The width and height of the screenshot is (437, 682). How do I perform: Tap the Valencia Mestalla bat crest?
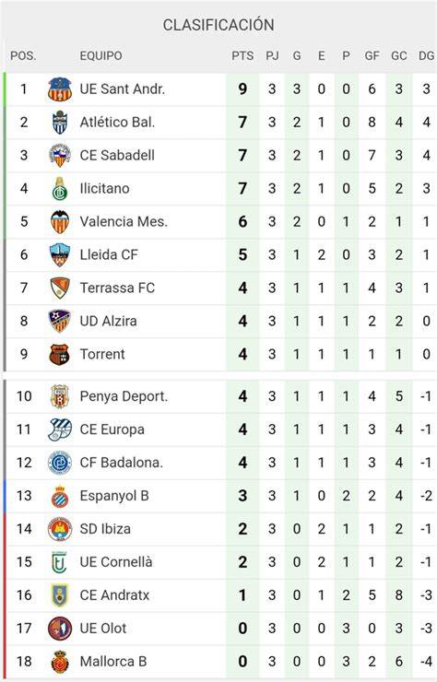[x=60, y=222]
